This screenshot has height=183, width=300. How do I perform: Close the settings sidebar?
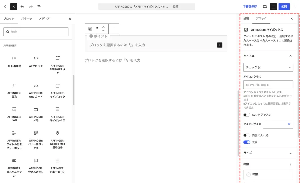click(292, 19)
